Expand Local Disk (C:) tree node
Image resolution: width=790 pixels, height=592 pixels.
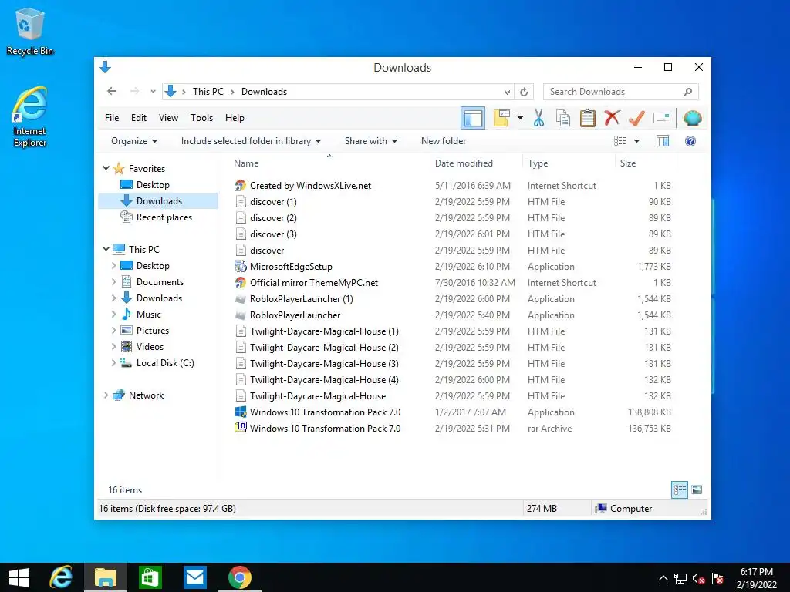(x=113, y=363)
